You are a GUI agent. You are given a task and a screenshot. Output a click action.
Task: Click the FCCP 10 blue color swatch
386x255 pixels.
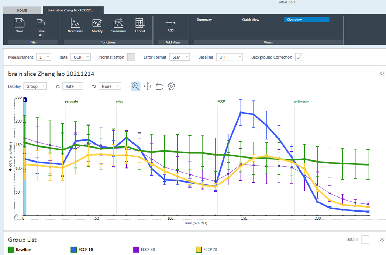click(74, 249)
